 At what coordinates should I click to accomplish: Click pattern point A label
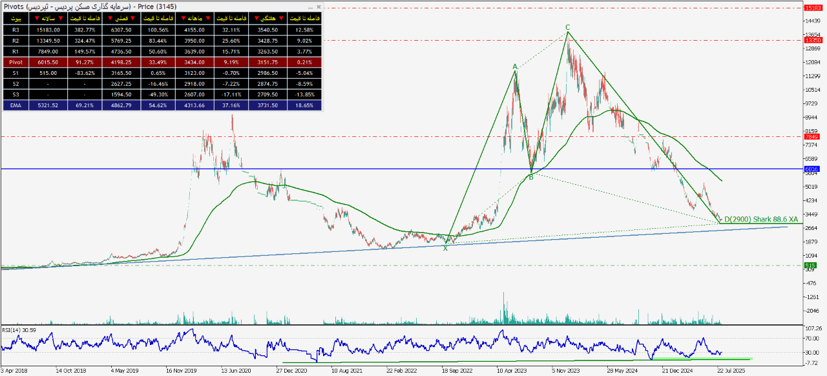pos(515,67)
